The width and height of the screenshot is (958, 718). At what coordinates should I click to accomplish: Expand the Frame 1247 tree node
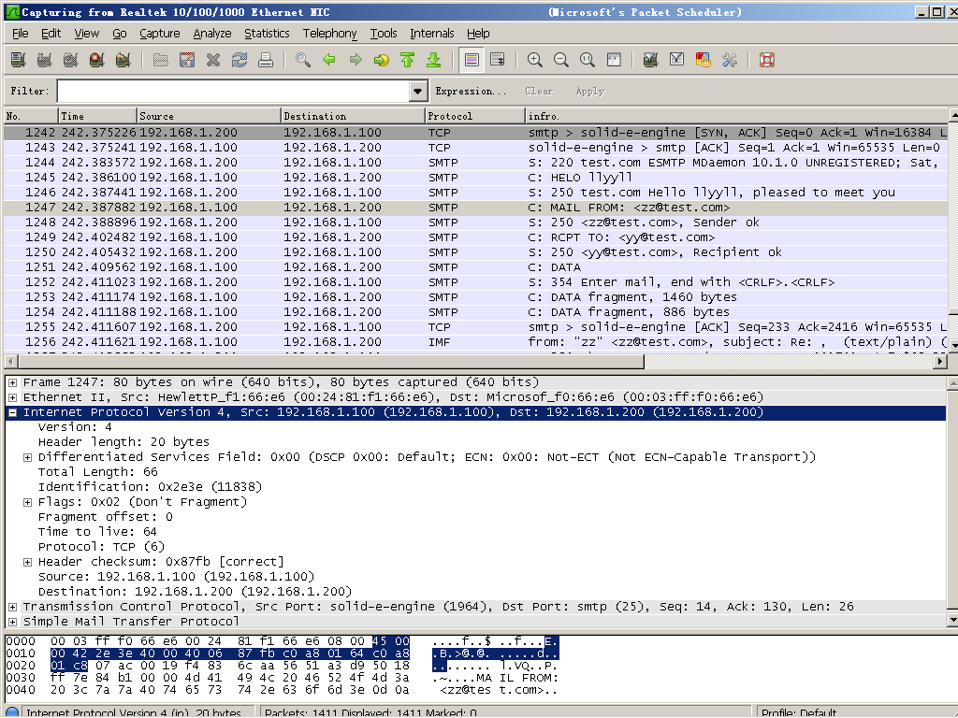[12, 382]
